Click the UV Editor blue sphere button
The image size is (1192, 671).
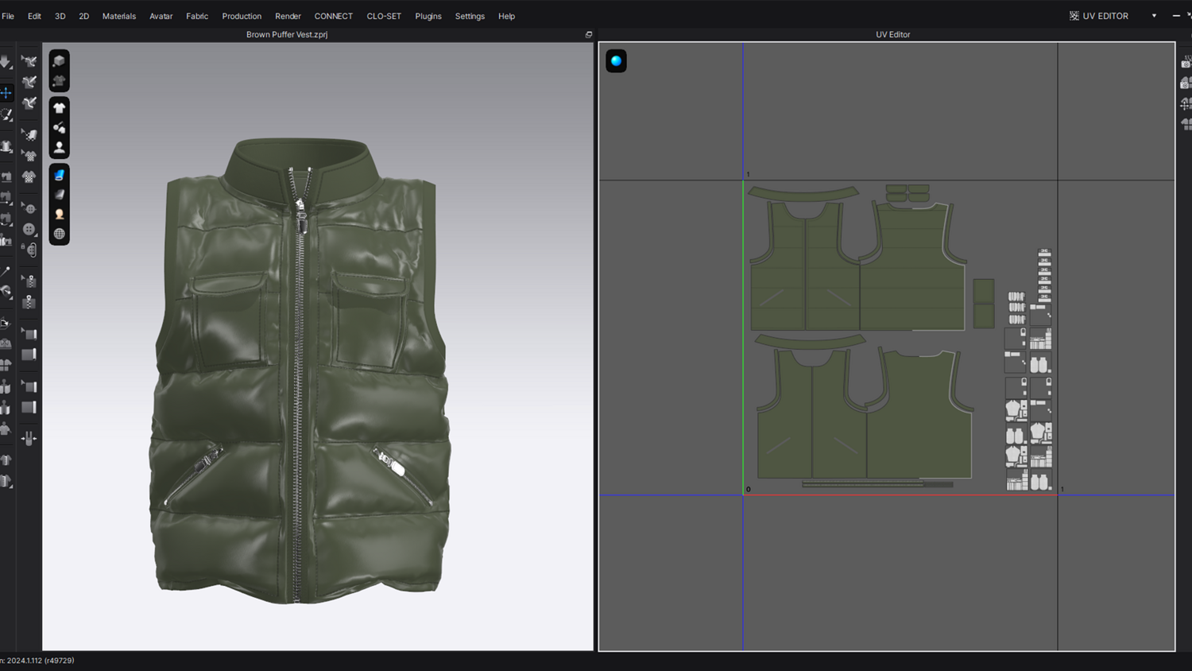(616, 61)
